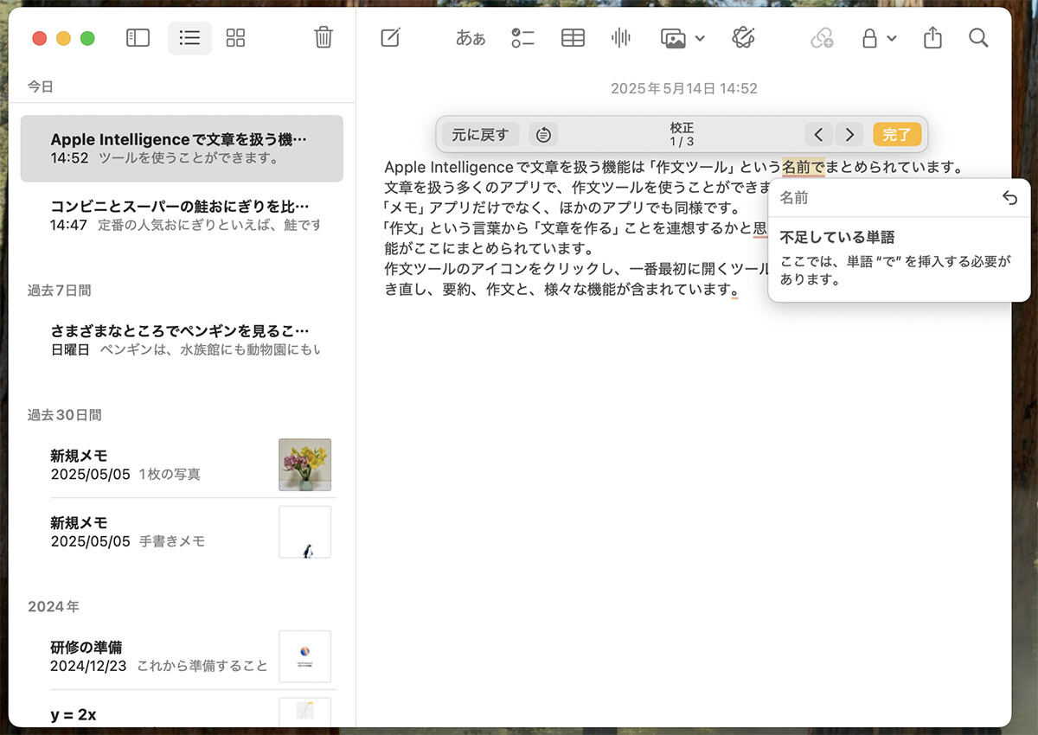Switch to list view

click(x=189, y=38)
